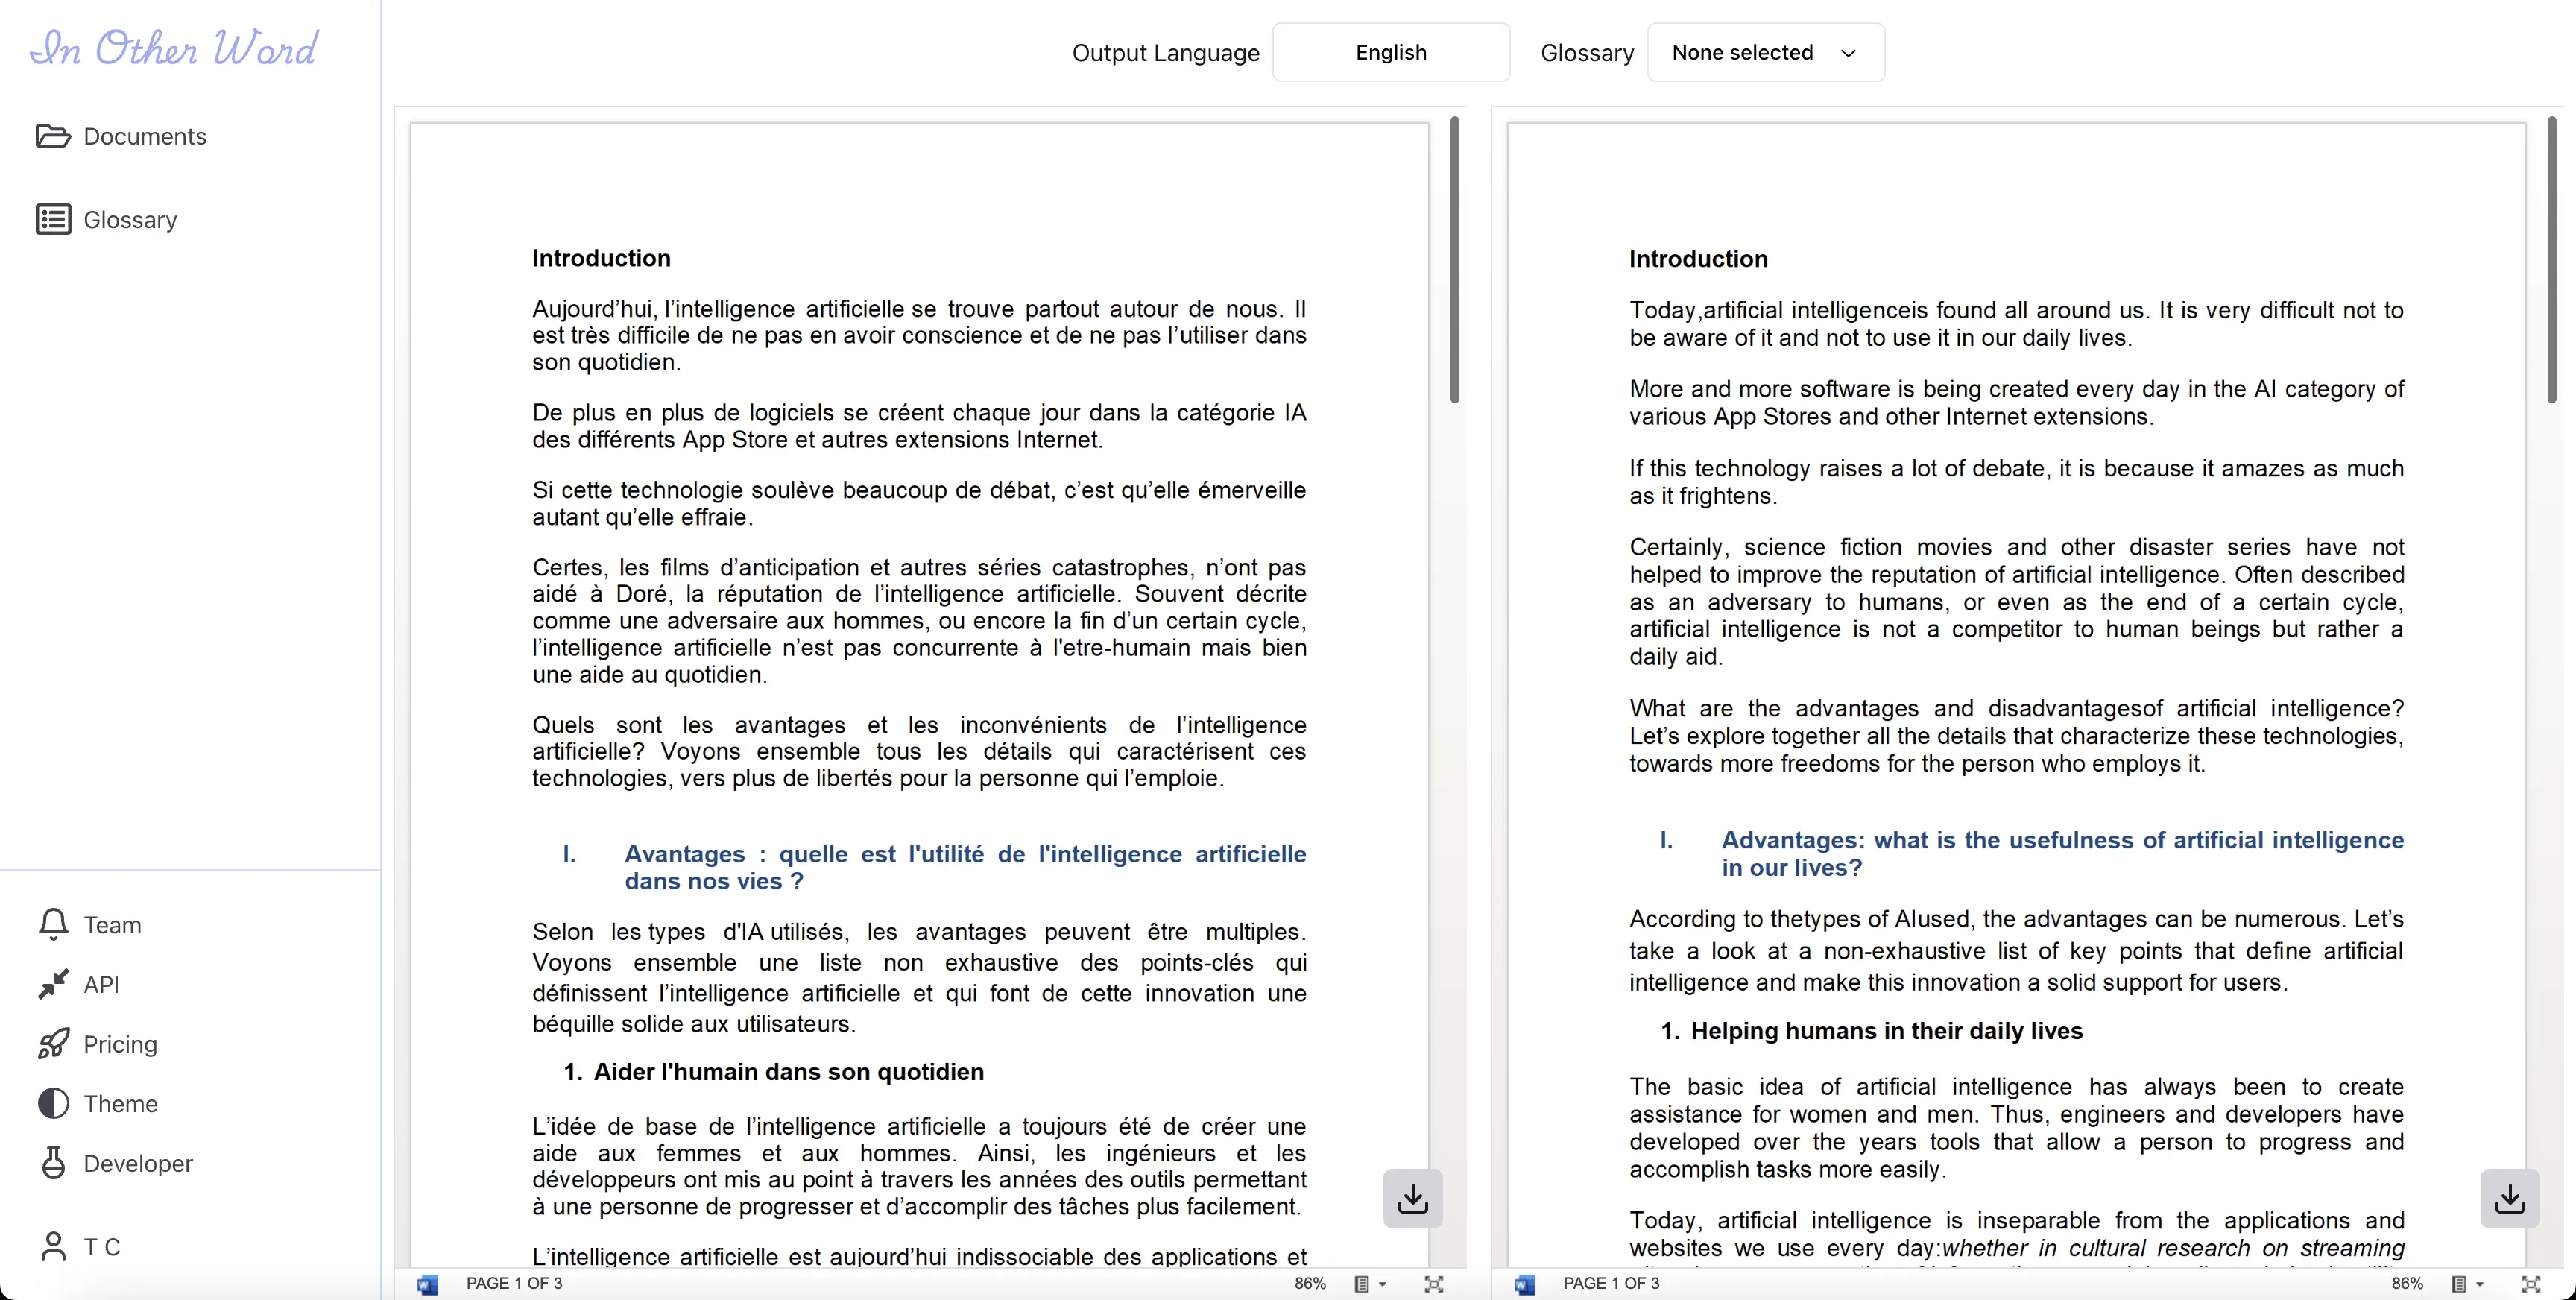
Task: Expand the view options arrow in the source status bar
Action: click(1383, 1284)
